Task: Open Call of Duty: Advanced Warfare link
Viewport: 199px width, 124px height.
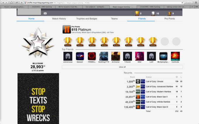Action: tap(159, 87)
